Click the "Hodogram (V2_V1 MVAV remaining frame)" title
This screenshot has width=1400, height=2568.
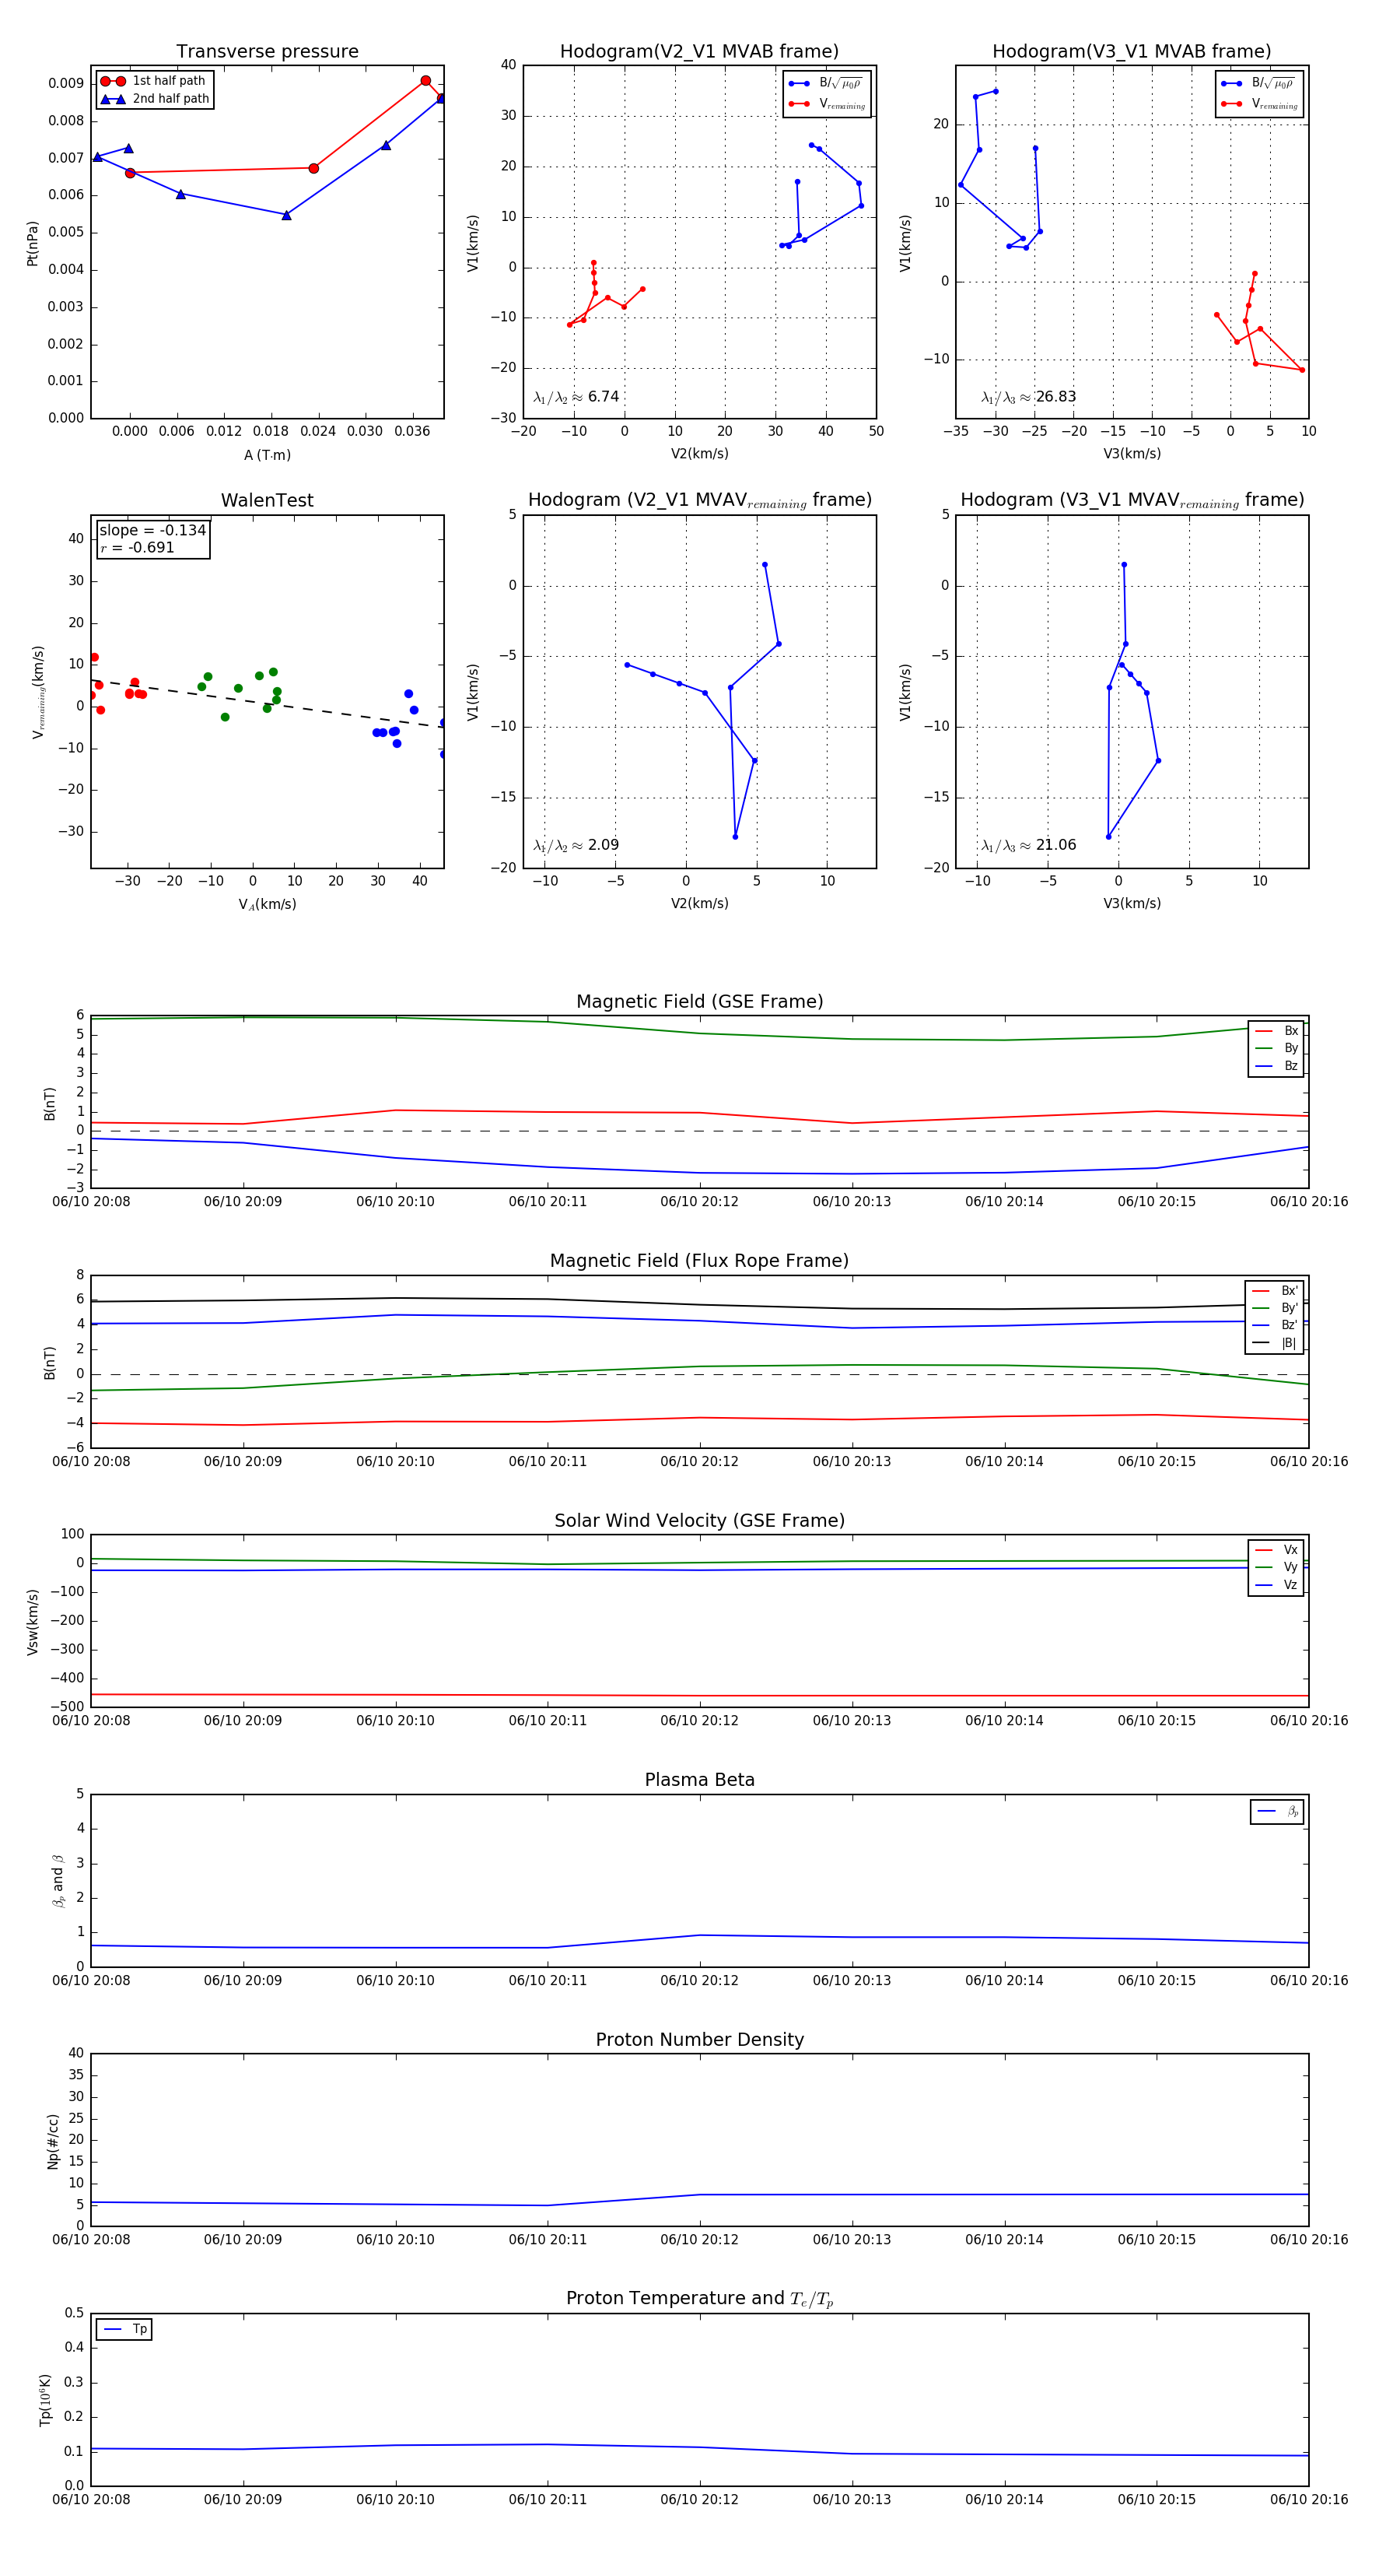click(x=699, y=500)
